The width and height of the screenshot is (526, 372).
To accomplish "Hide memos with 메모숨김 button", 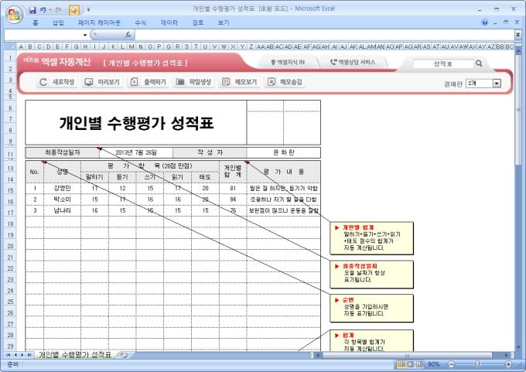I will coord(285,81).
